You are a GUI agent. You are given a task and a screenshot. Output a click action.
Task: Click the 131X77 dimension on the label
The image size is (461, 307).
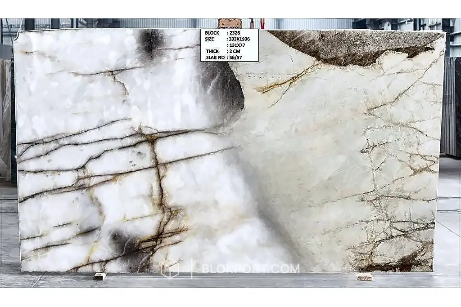pos(236,45)
